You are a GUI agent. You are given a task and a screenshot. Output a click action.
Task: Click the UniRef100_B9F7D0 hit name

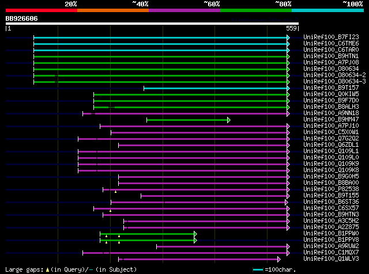click(x=331, y=101)
